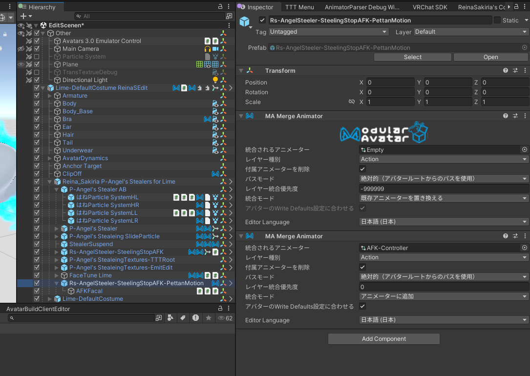Click the Directional Light bulb icon
530x376 pixels.
coord(215,80)
